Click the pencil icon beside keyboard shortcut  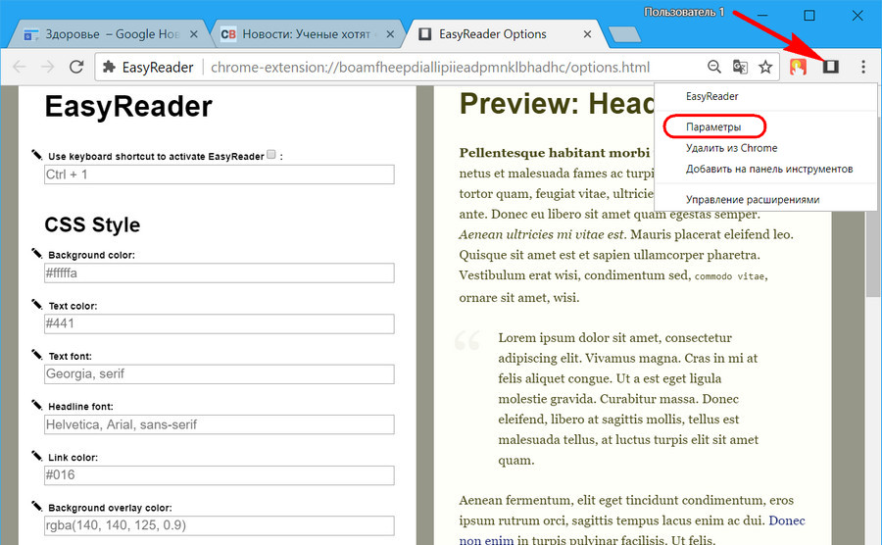36,155
